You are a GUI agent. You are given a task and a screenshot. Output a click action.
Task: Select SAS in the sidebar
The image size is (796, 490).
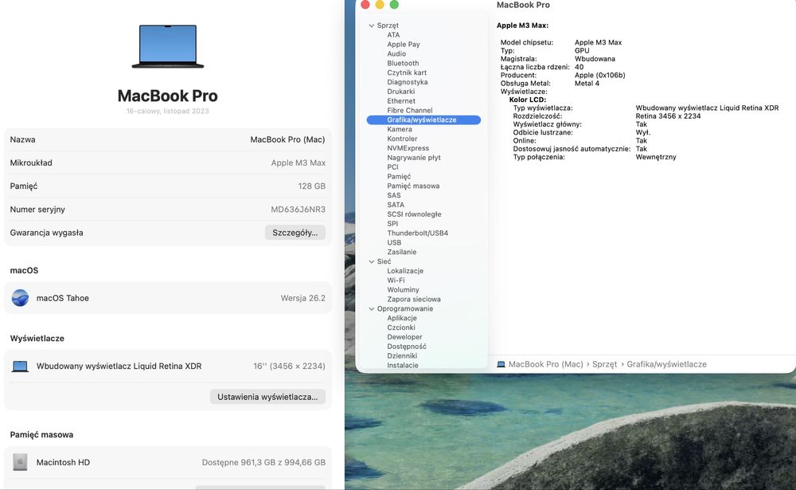[x=394, y=195]
